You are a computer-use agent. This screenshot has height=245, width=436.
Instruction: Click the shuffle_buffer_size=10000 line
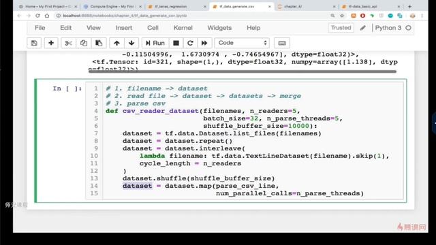click(260, 126)
